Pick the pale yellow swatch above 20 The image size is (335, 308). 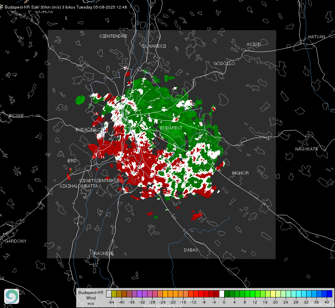[x=273, y=294]
